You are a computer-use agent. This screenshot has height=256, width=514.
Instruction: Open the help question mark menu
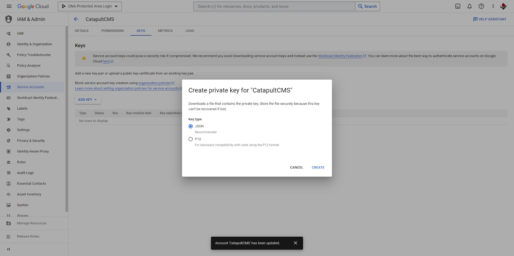click(481, 6)
